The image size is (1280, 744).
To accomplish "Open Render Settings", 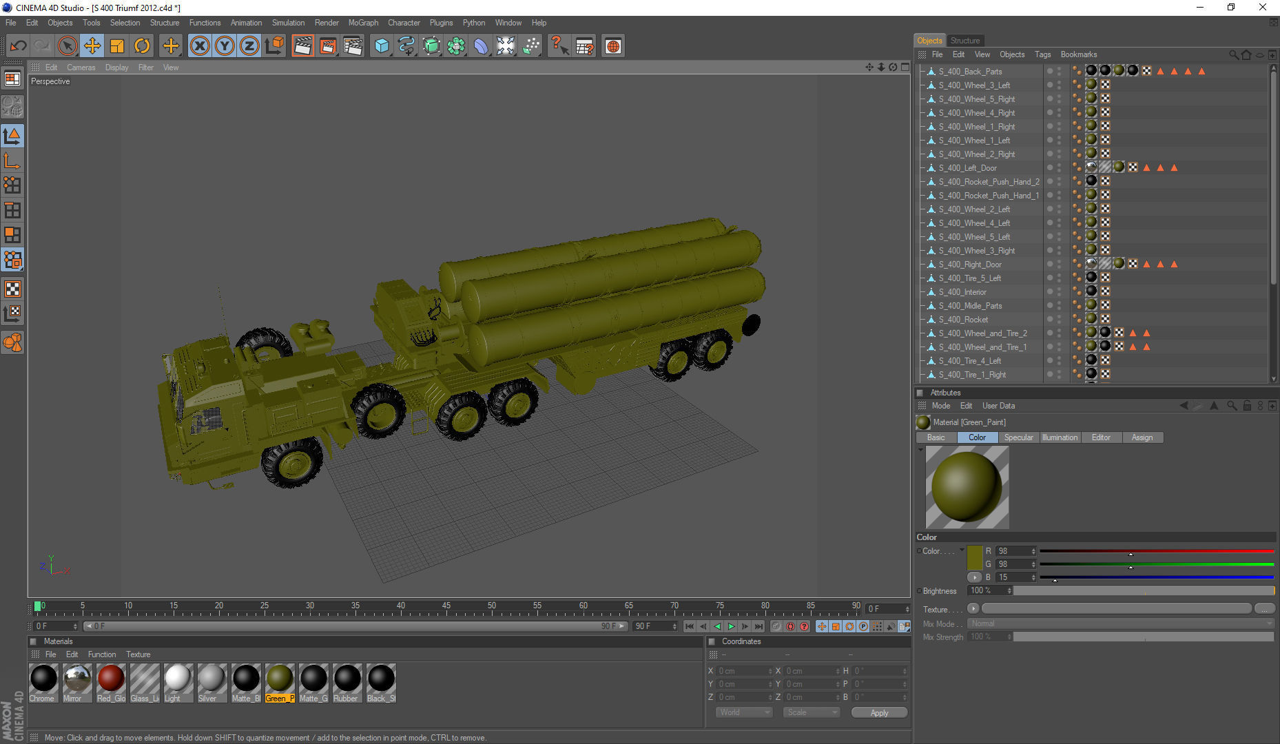I will (353, 46).
